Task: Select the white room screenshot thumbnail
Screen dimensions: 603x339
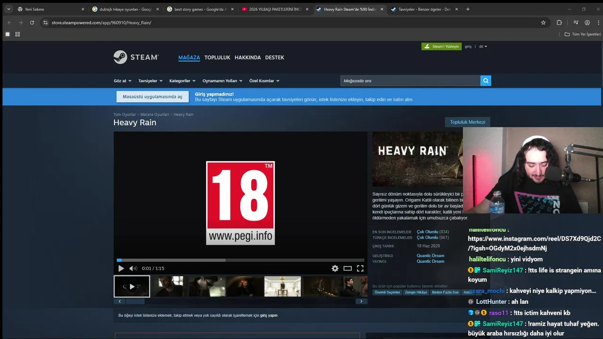Action: coord(283,286)
